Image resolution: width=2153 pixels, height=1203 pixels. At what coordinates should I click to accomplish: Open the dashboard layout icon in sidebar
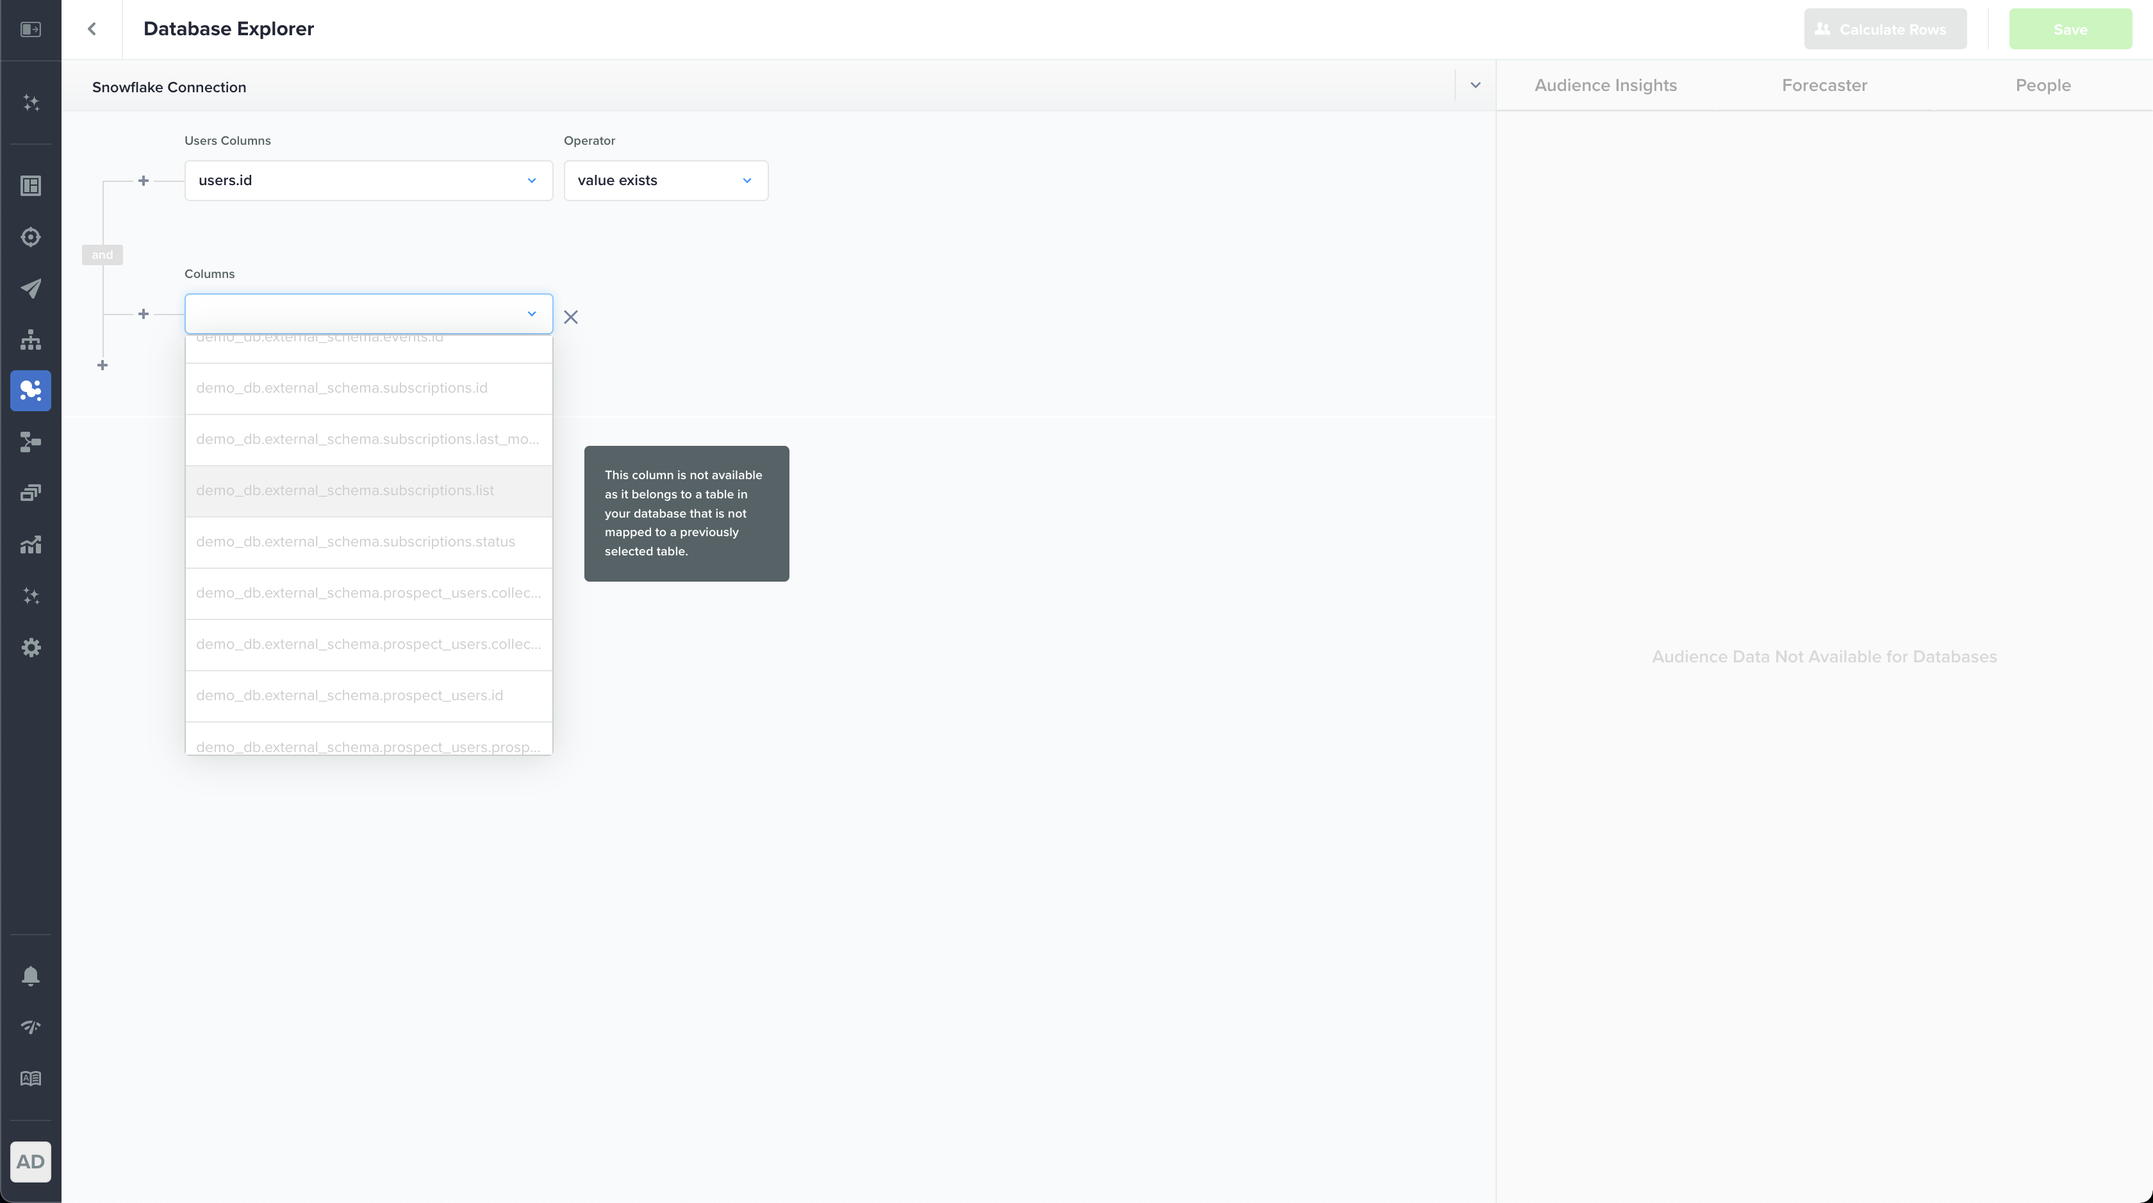[x=31, y=186]
